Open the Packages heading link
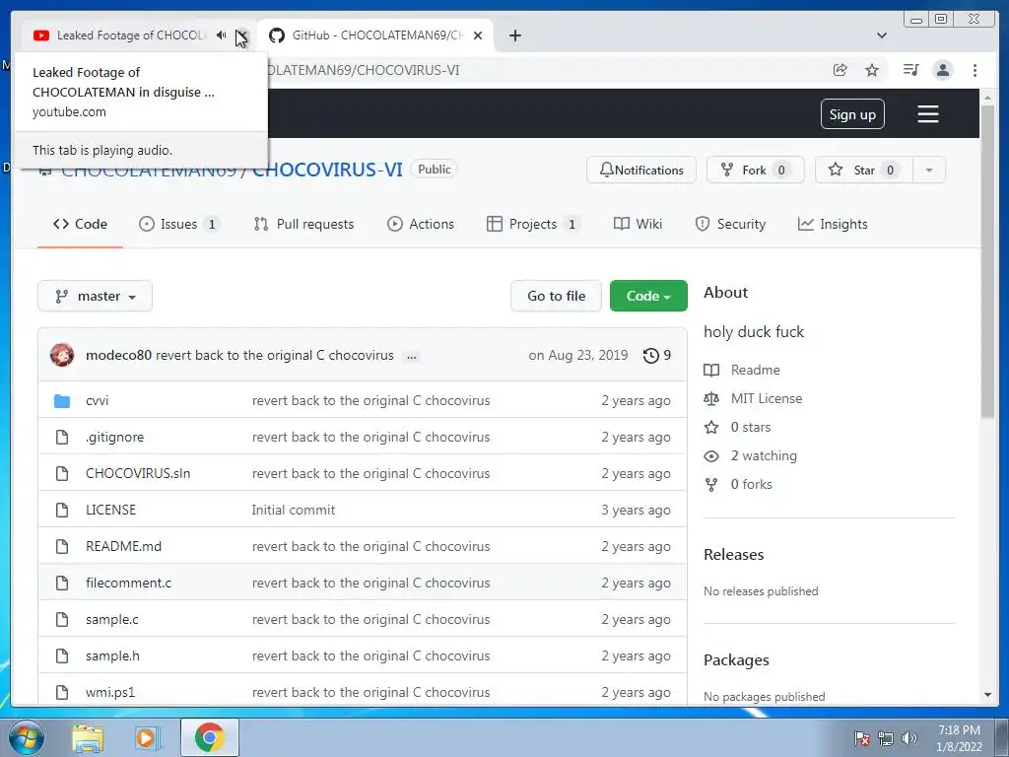Screen dimensions: 1009x757 pos(736,659)
